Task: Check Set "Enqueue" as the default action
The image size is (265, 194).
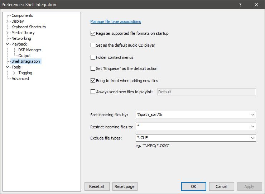Action: click(93, 68)
